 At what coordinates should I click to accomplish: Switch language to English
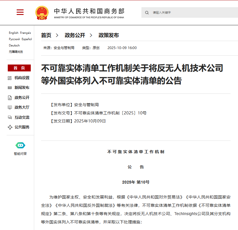[14, 33]
